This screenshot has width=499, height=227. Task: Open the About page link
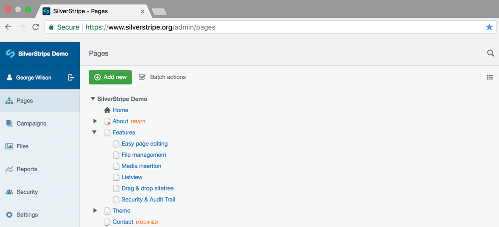click(120, 121)
